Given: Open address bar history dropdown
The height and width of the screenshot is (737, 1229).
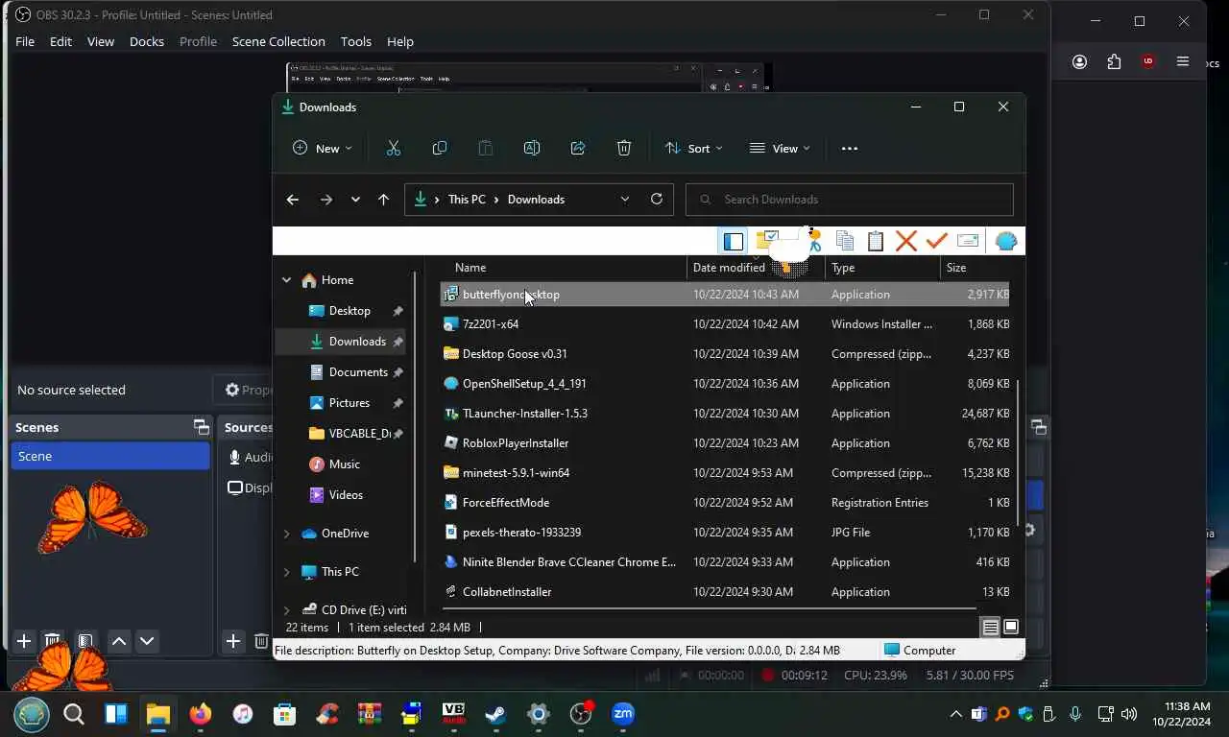Looking at the screenshot, I should point(625,199).
